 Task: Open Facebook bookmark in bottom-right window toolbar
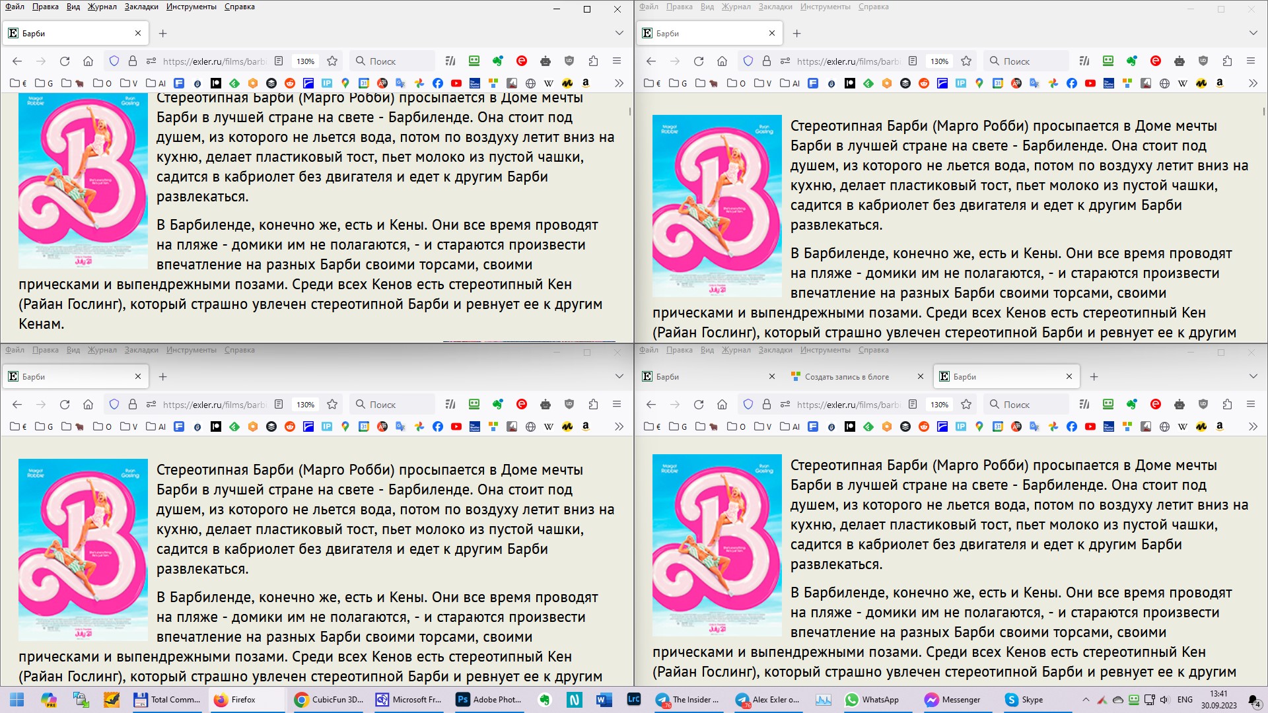point(1071,426)
